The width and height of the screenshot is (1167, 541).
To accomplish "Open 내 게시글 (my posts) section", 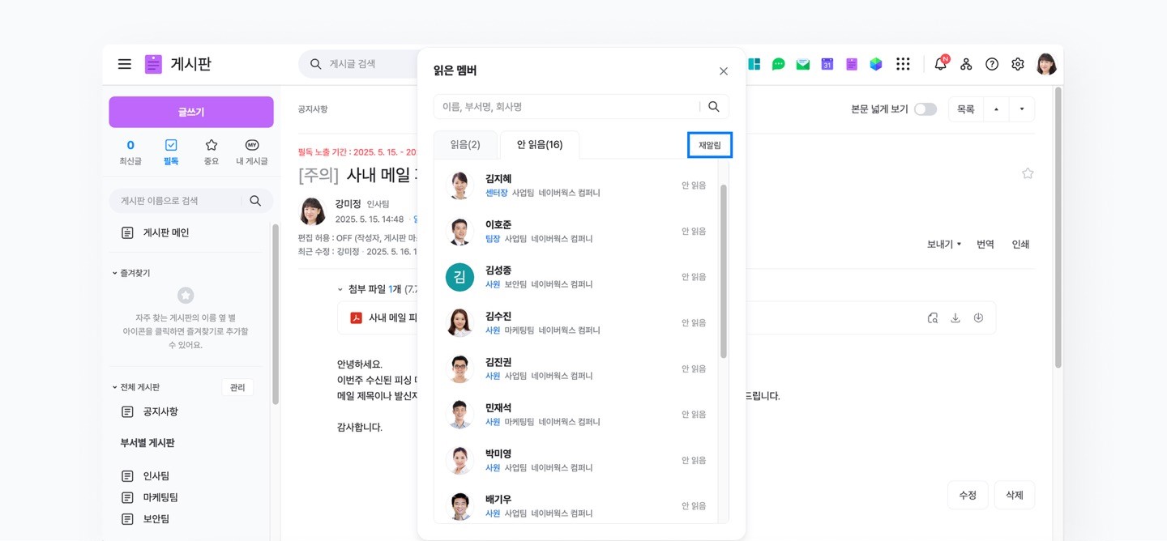I will pos(251,151).
